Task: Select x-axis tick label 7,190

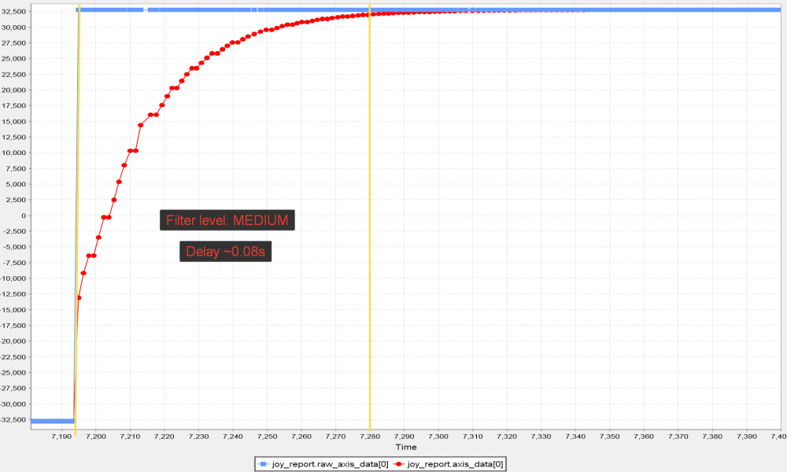Action: point(61,437)
